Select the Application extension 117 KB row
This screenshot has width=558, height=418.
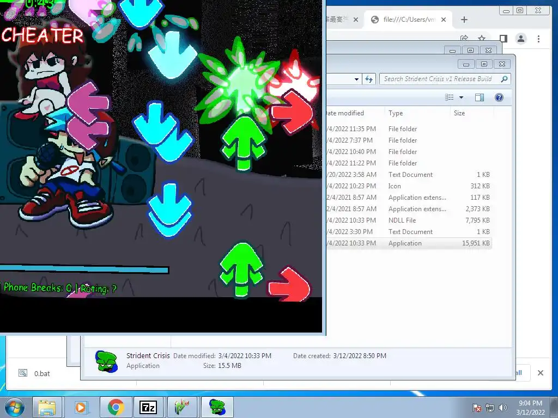pyautogui.click(x=409, y=197)
